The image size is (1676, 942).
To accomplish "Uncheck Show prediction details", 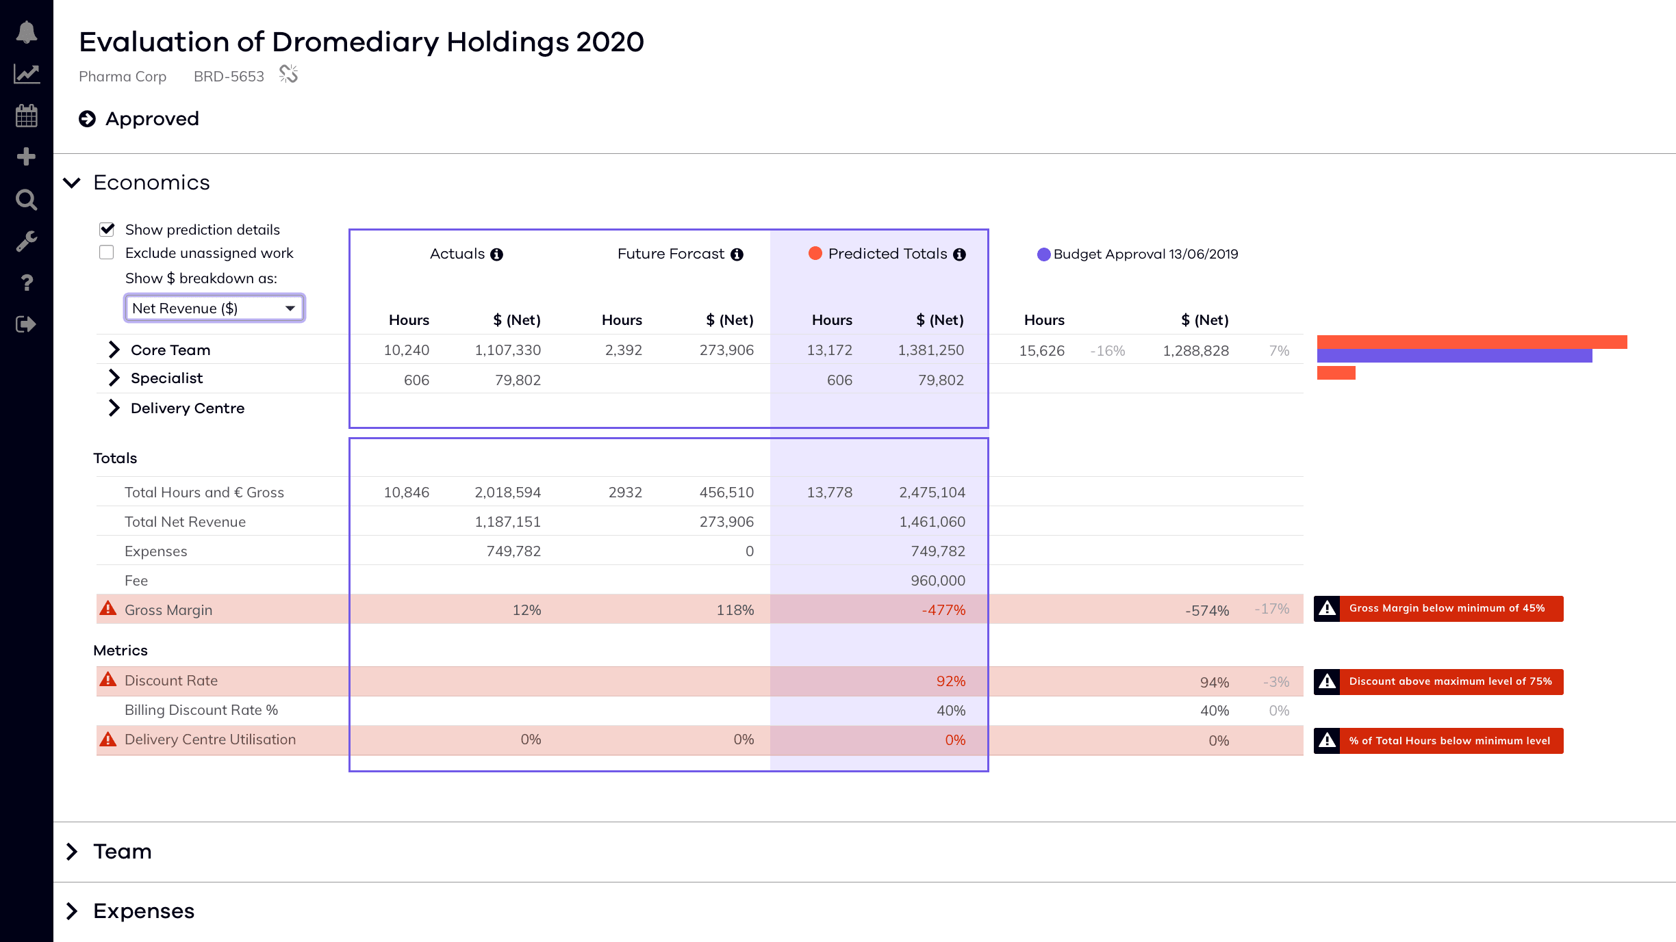I will coord(107,229).
